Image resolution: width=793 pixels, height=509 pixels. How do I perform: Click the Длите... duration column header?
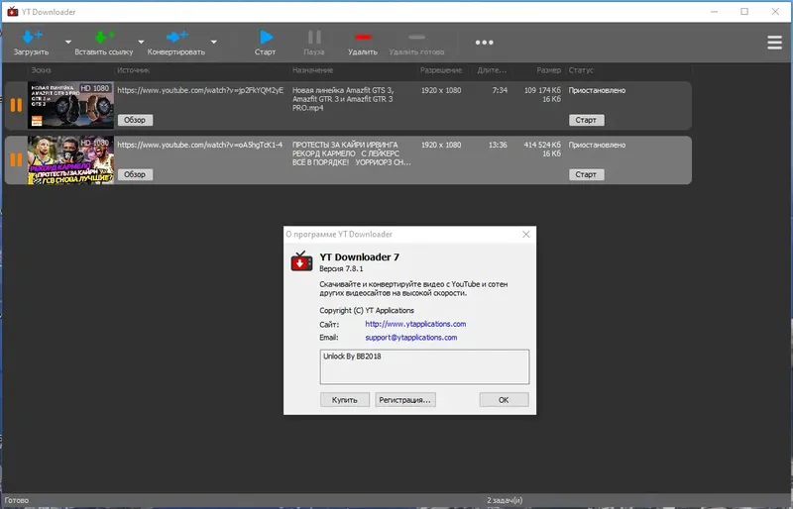click(x=492, y=70)
